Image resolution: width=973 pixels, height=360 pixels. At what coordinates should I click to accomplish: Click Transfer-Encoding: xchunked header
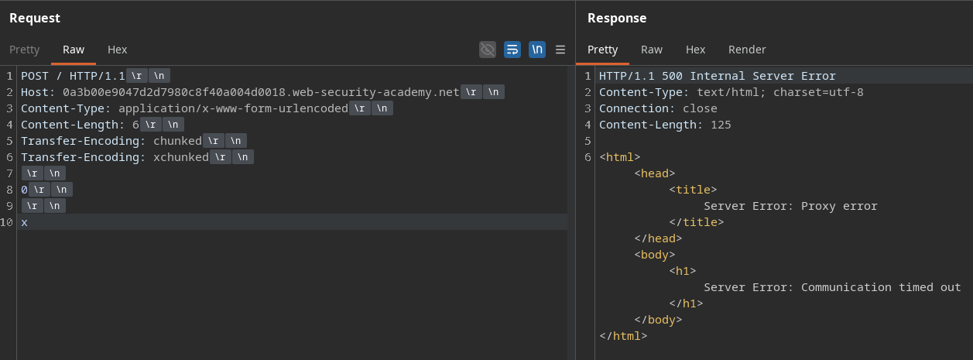pos(115,157)
